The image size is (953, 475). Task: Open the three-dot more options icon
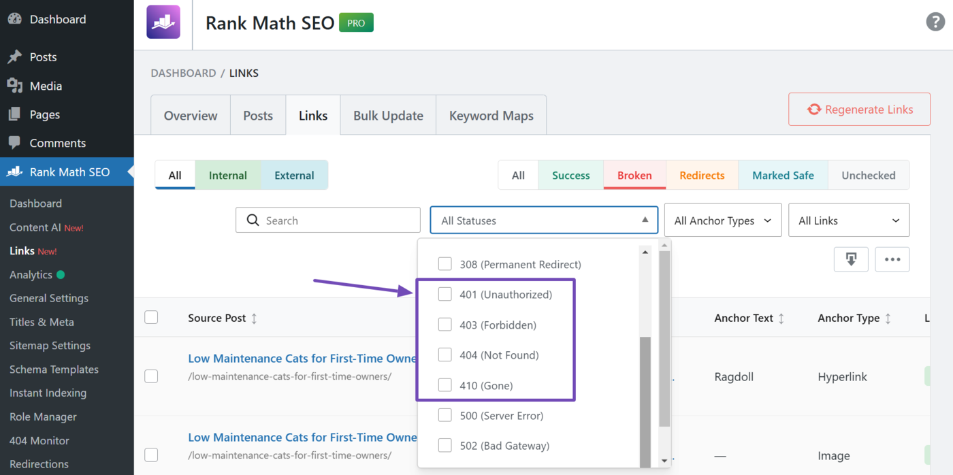tap(892, 259)
